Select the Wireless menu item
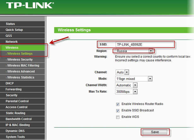This screenshot has height=140, width=194. (22, 48)
